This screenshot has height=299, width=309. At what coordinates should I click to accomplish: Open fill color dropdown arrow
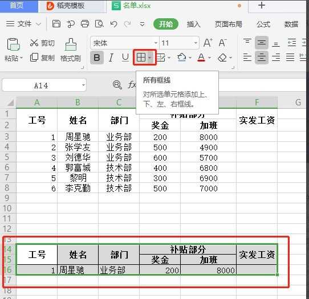click(190, 58)
